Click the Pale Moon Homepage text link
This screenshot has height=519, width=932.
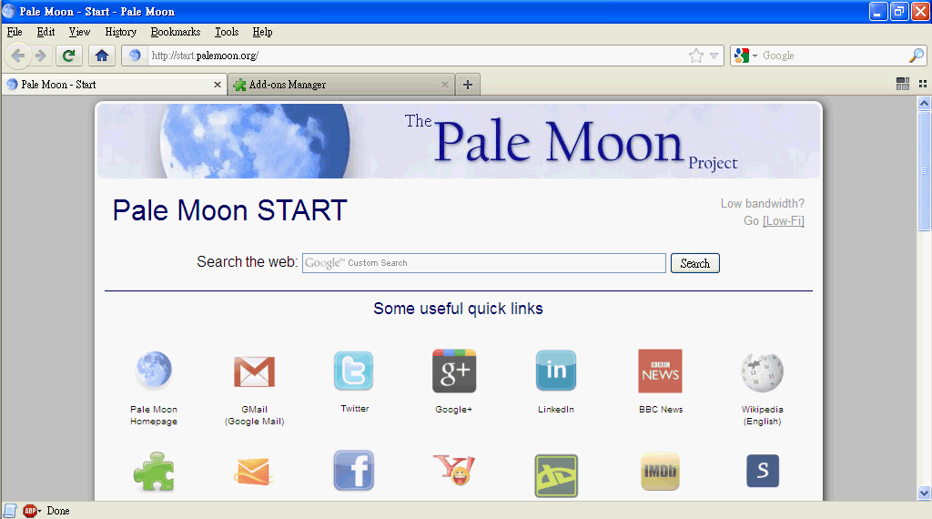click(x=154, y=415)
